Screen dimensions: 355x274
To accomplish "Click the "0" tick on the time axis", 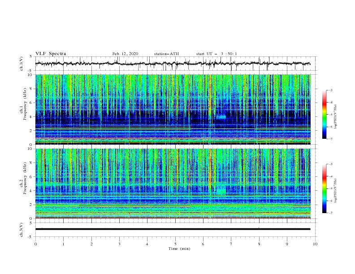I will pos(35,244).
